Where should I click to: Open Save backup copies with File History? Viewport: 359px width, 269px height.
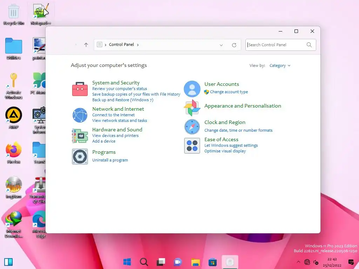[x=136, y=94]
